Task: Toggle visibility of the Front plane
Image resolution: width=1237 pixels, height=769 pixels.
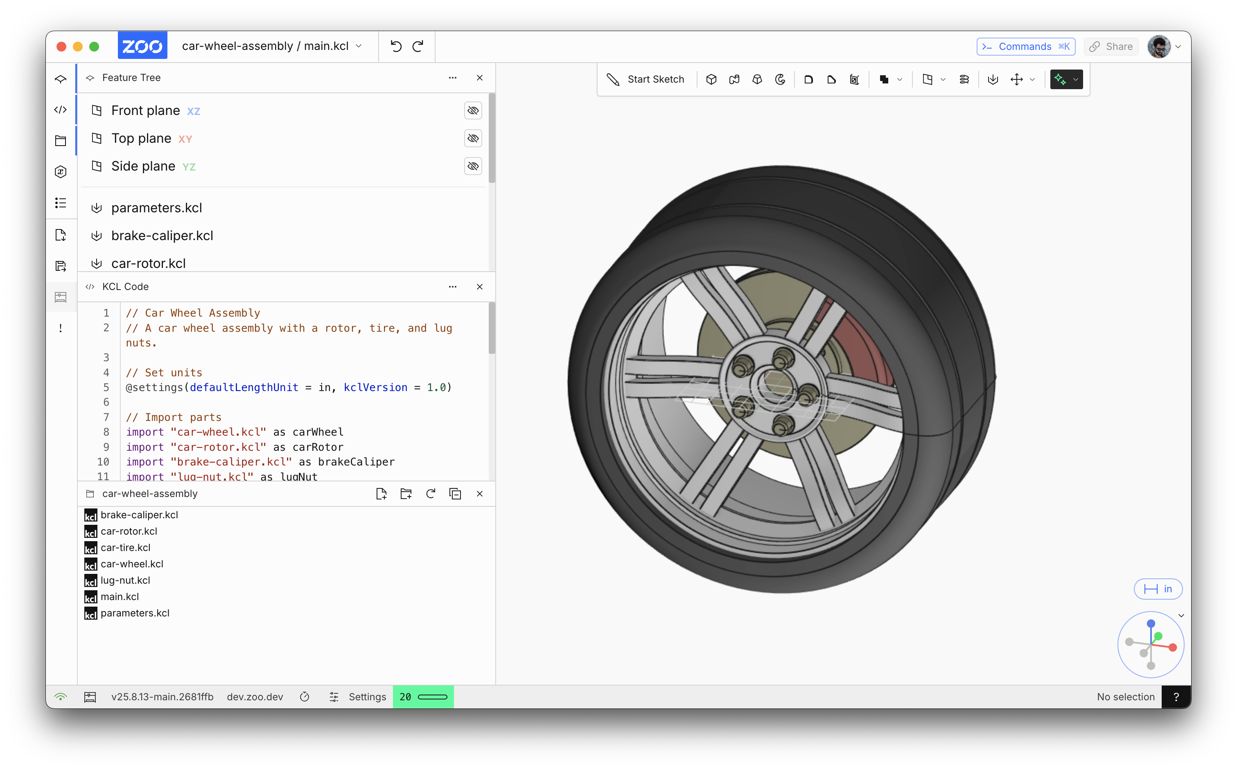Action: pos(473,110)
